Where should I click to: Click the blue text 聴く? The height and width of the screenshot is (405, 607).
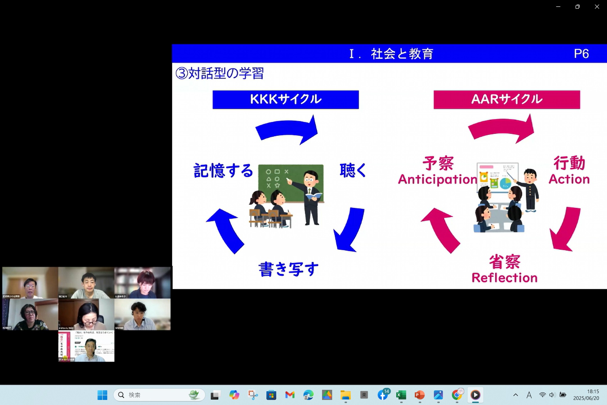[x=353, y=170]
